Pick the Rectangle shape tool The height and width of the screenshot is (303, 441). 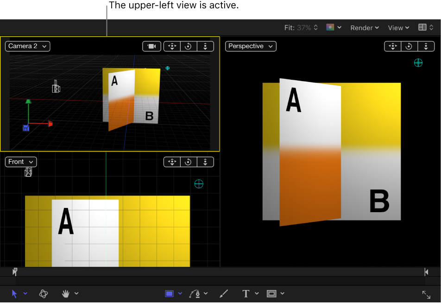coord(170,293)
